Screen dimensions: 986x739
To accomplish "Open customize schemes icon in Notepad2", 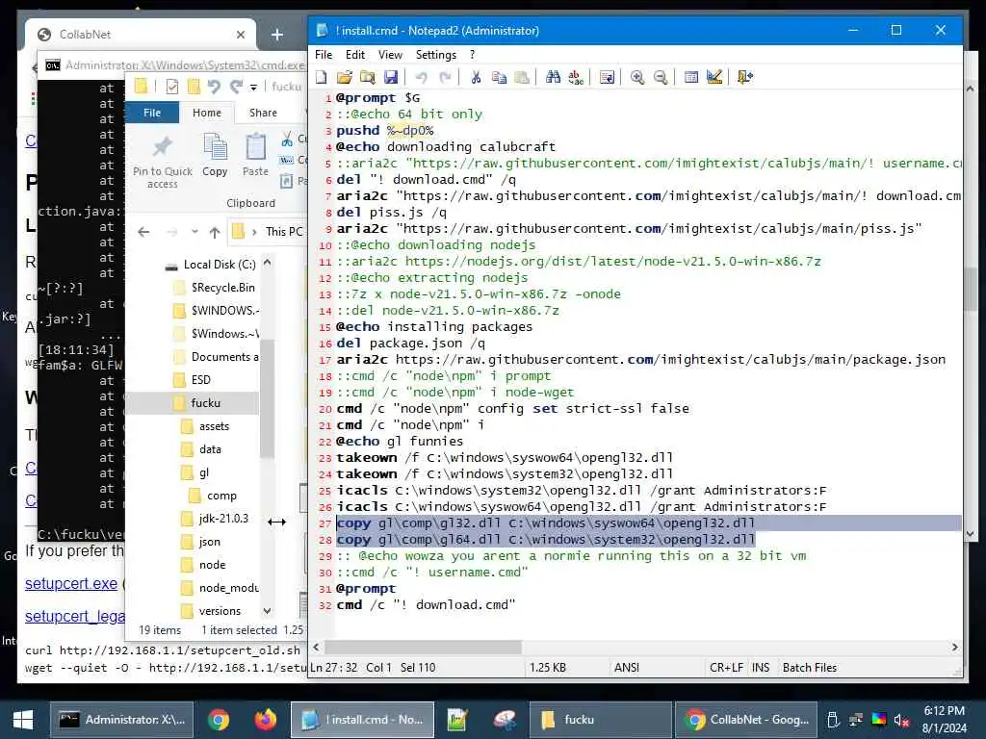I will (714, 77).
